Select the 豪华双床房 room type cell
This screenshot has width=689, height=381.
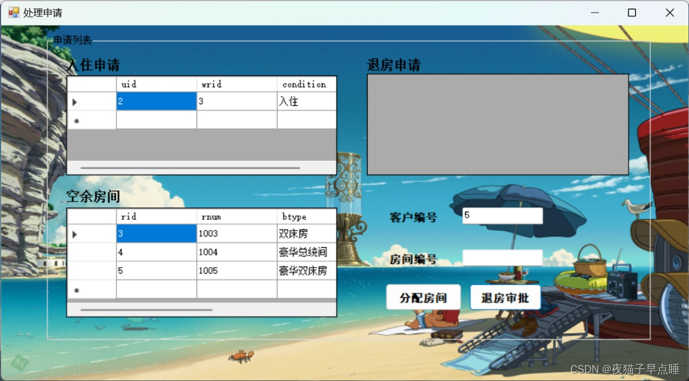pos(307,271)
